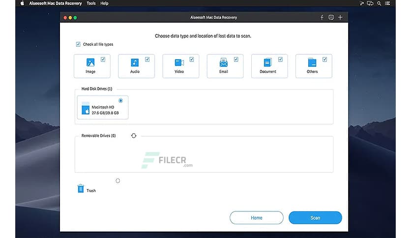Uncheck the Email checkbox
The width and height of the screenshot is (411, 238).
236,59
